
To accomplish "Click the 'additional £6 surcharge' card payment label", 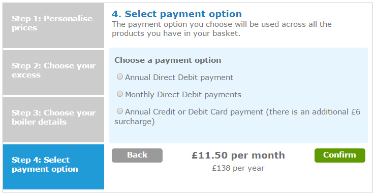I will (x=237, y=116).
